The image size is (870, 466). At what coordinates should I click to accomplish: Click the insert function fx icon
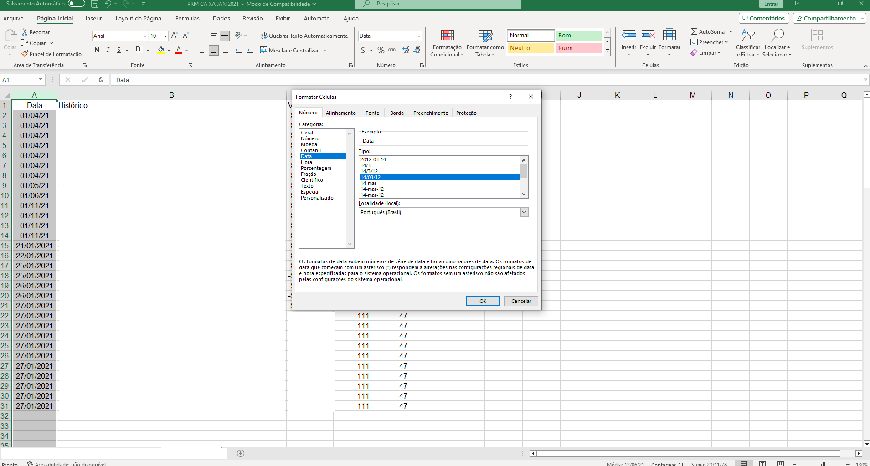[101, 80]
